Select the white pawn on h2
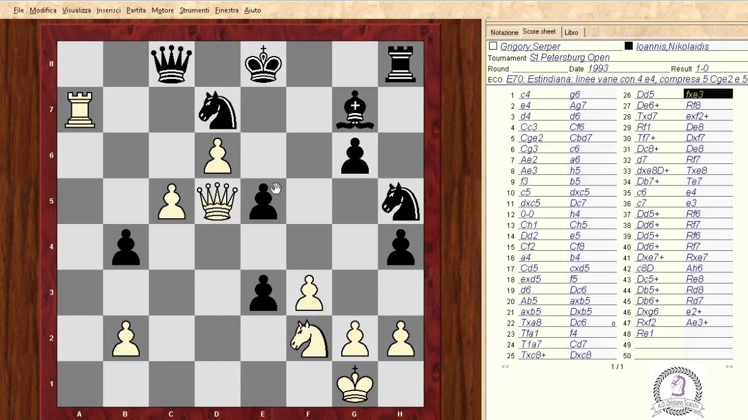The width and height of the screenshot is (748, 420). (400, 338)
